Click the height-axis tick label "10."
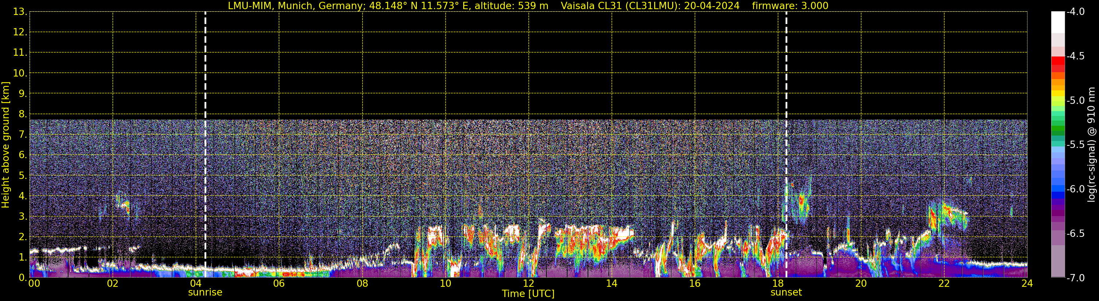 pos(20,73)
